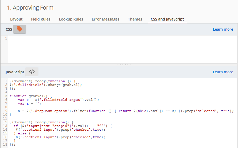This screenshot has height=148, width=238.
Task: Click the '1. Approving Form' title
Action: click(x=30, y=8)
